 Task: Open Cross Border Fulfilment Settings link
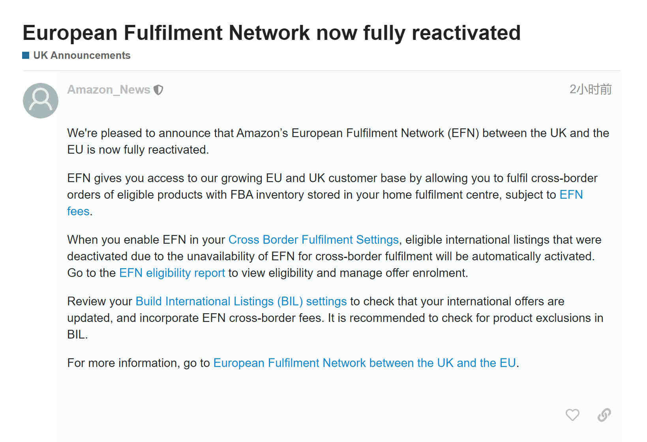313,240
